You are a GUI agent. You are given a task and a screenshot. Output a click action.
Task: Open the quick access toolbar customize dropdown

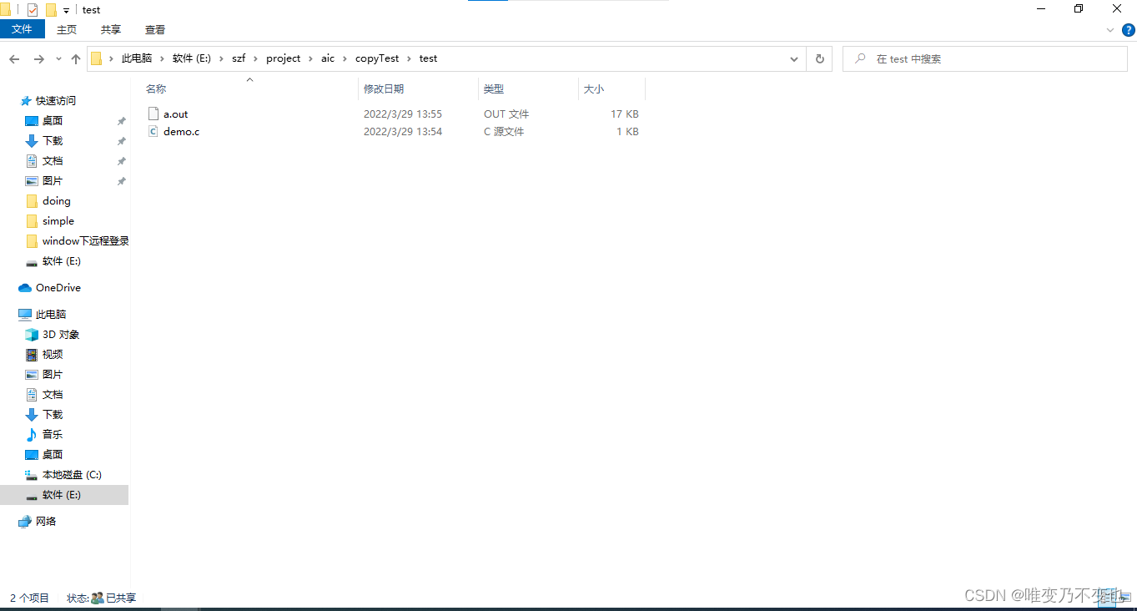coord(66,11)
